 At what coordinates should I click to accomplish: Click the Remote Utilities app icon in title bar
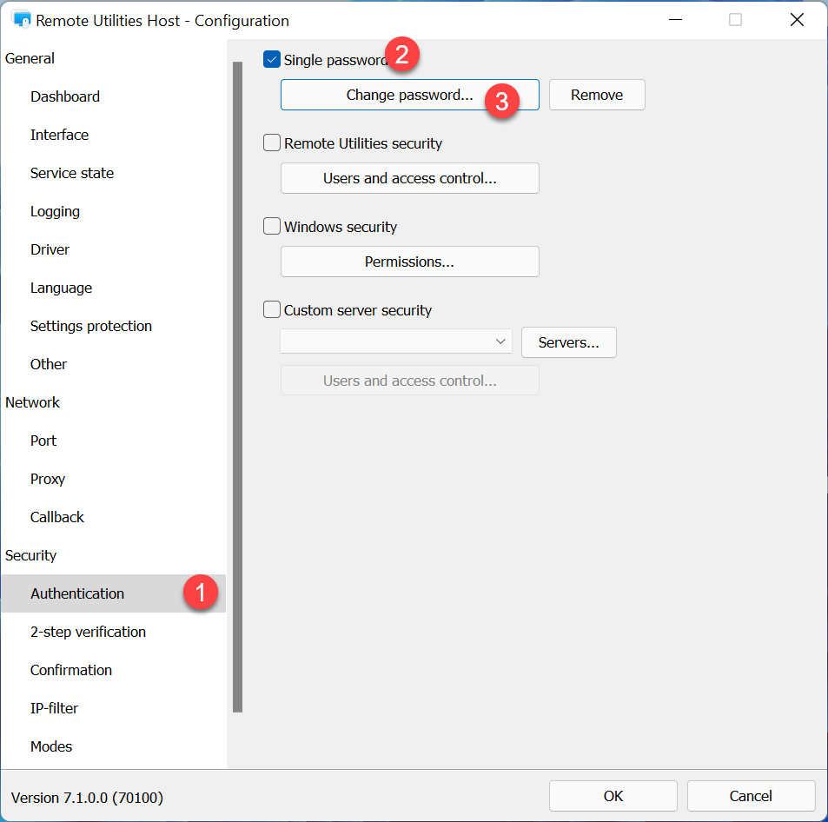[x=22, y=20]
